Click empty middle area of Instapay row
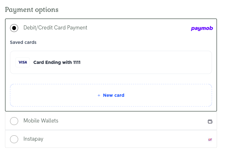This screenshot has width=227, height=156. pyautogui.click(x=125, y=139)
